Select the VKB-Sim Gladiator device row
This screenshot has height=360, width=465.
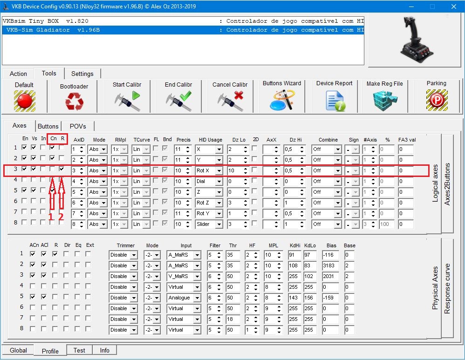click(183, 30)
